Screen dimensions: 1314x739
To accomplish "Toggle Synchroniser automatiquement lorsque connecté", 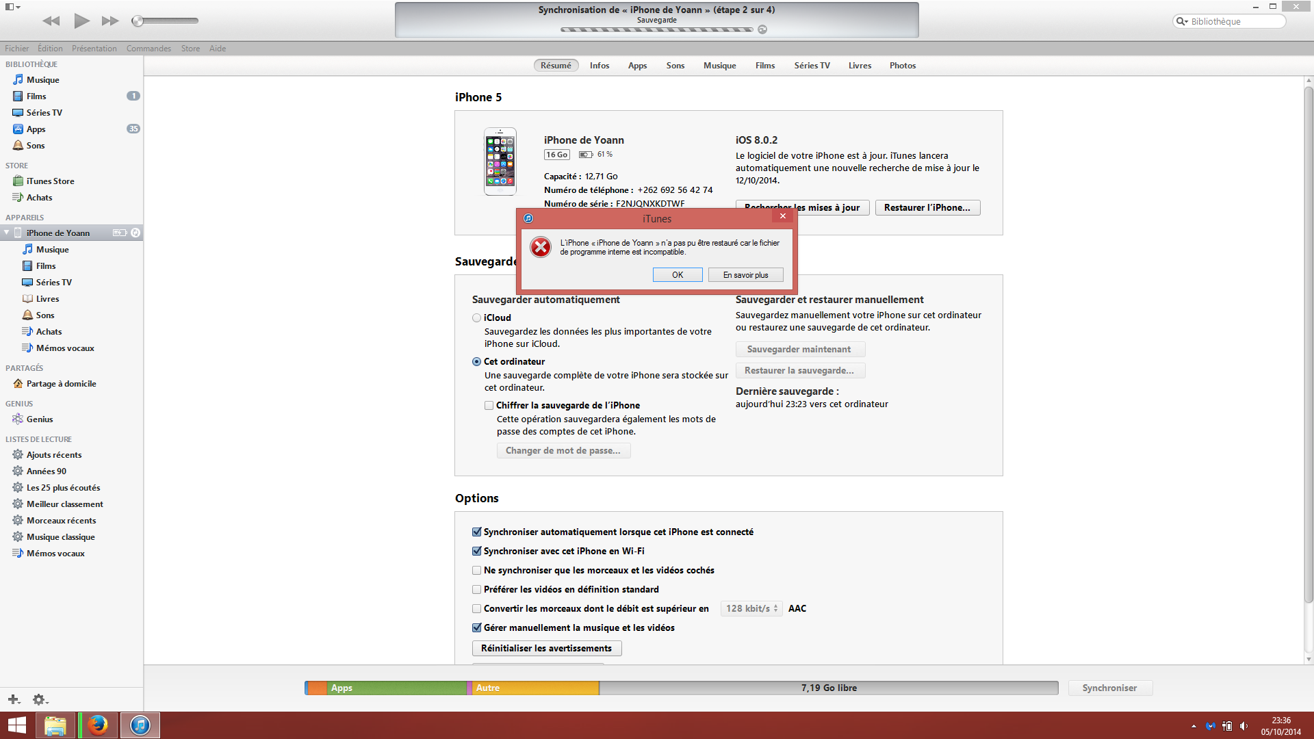I will click(x=476, y=532).
